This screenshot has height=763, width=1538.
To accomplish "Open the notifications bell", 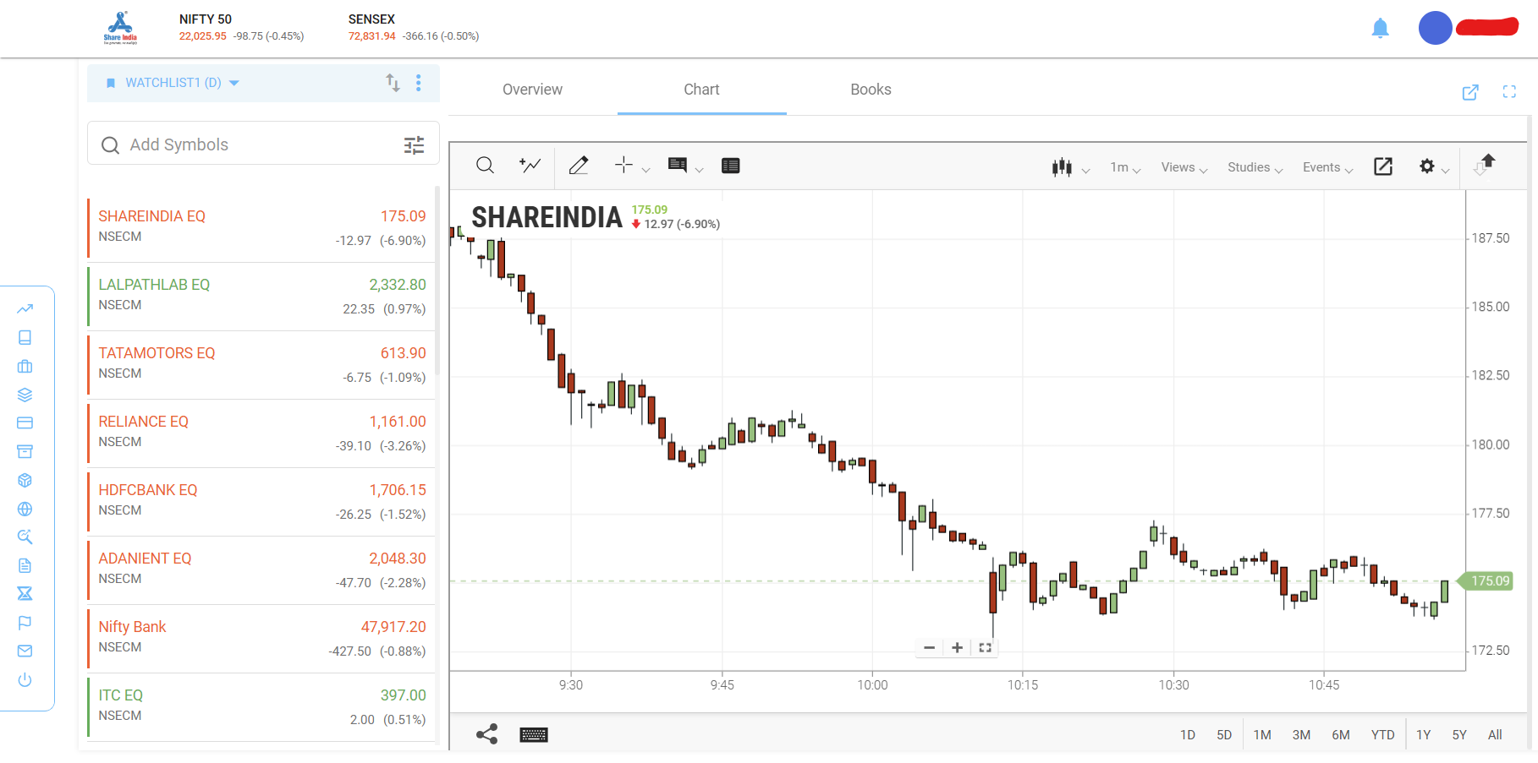I will 1381,28.
